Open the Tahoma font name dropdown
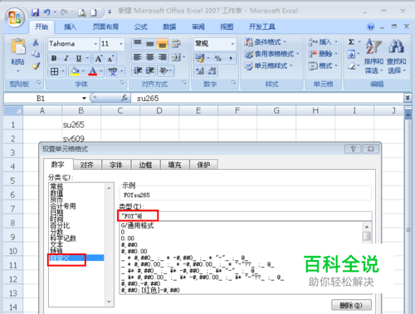Viewport: 415px width, 314px height. click(95, 44)
